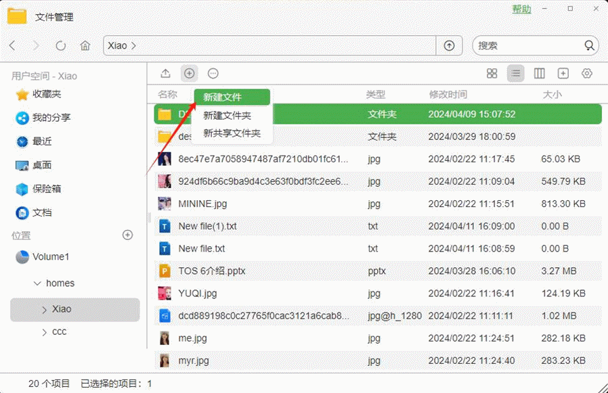Select the 924df6b66c9ba9d4c3e... jpg file
Image resolution: width=608 pixels, height=393 pixels.
(378, 181)
